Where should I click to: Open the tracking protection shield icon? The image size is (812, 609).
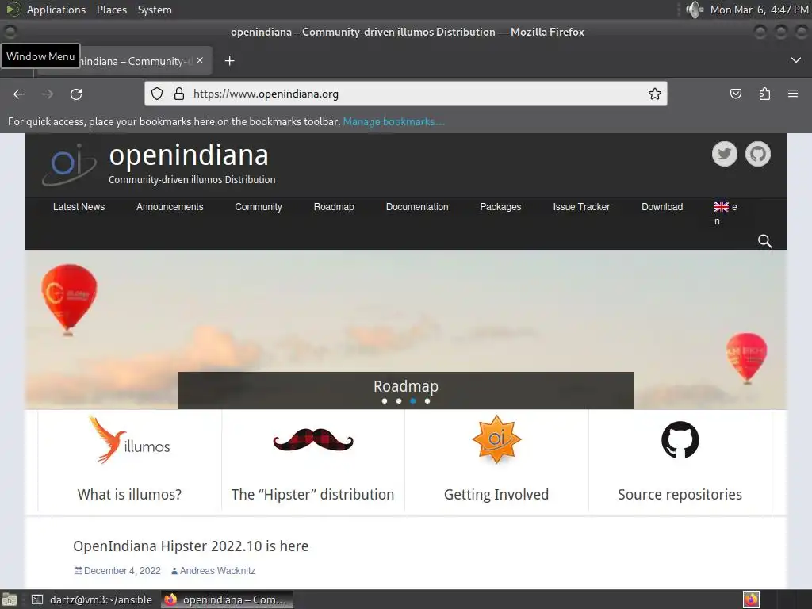[x=157, y=94]
